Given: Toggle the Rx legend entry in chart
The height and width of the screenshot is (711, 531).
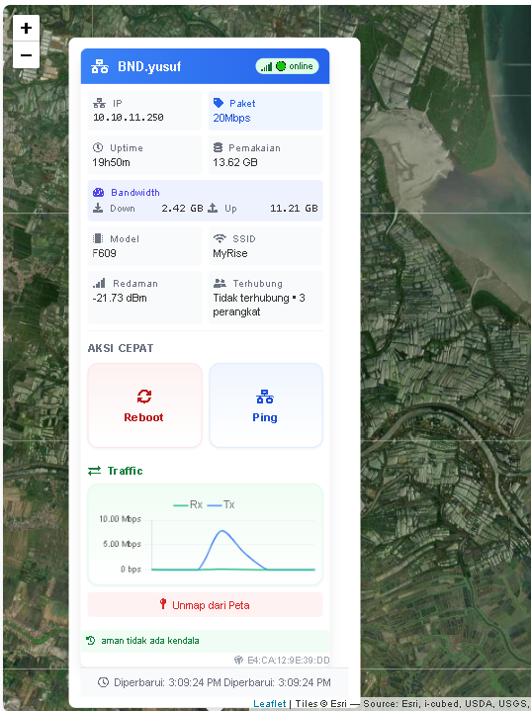Looking at the screenshot, I should 188,504.
